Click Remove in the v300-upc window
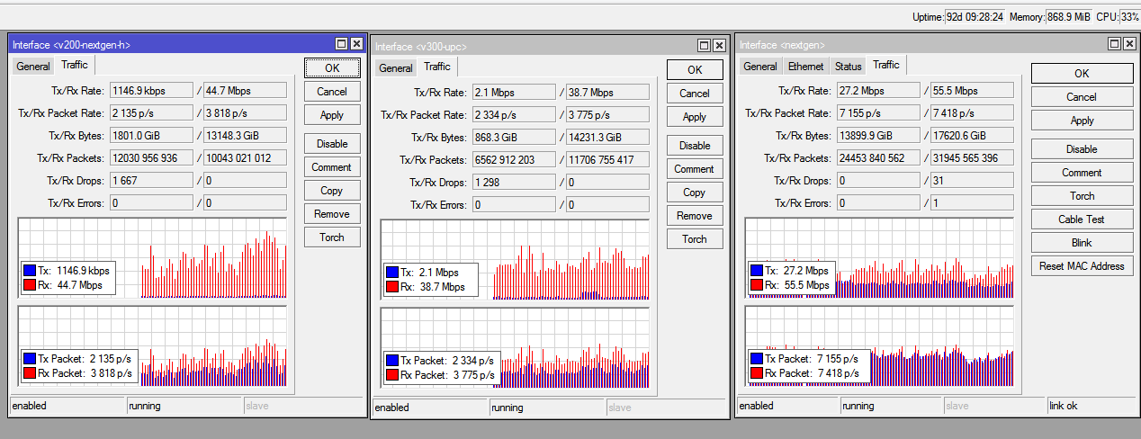This screenshot has height=439, width=1141. tap(695, 216)
